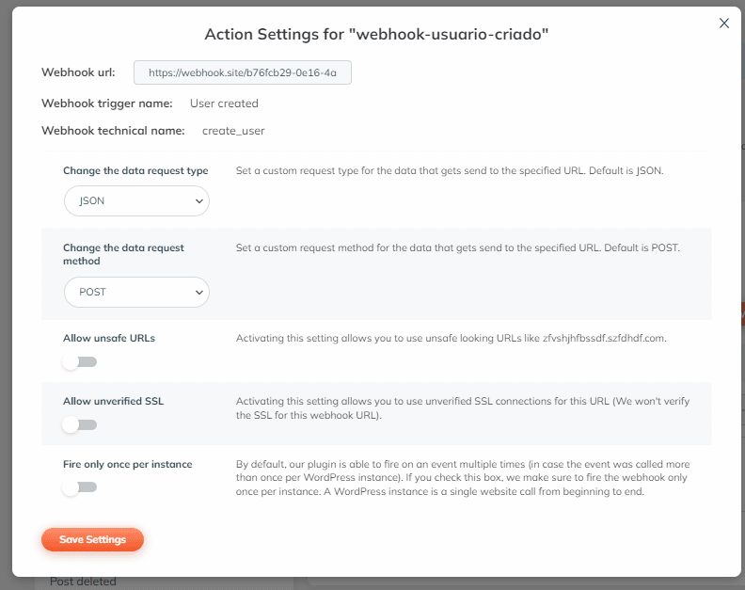
Task: Click the 'Allow unverified SSL' label
Action: pos(113,401)
